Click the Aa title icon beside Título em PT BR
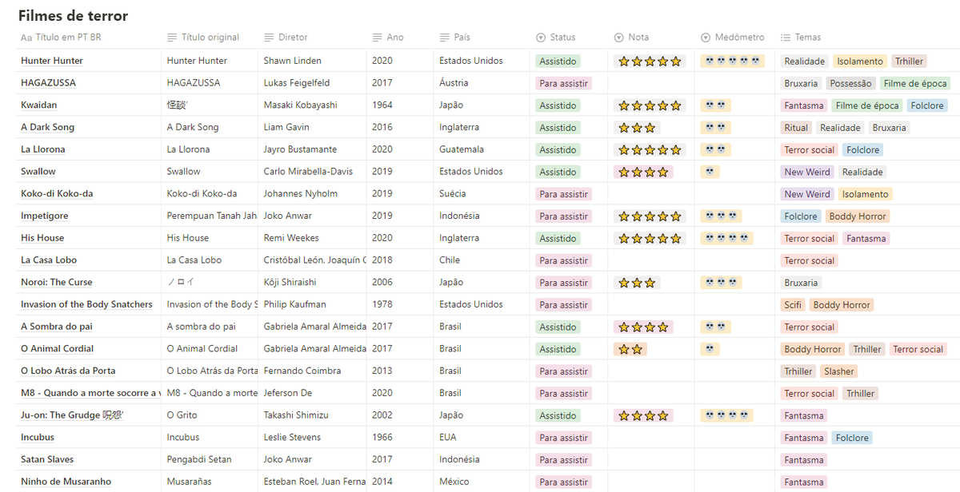 tap(26, 38)
